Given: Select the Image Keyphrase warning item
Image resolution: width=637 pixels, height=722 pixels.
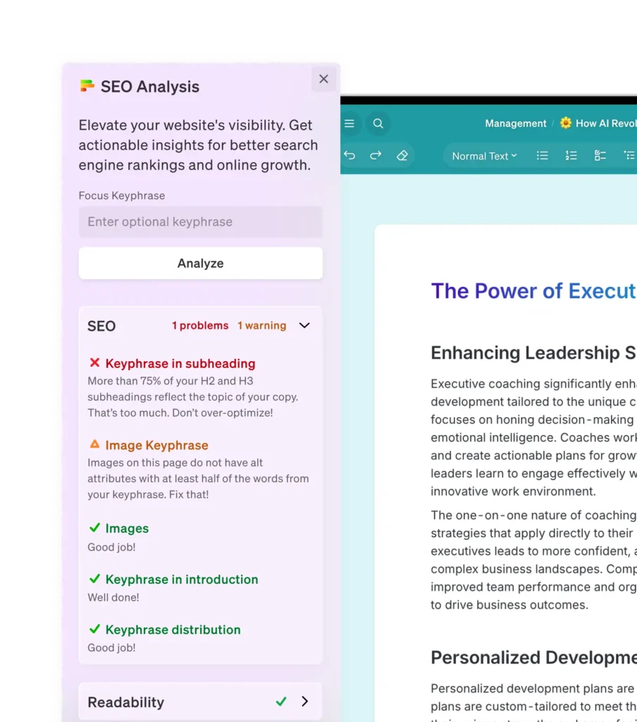Looking at the screenshot, I should (156, 446).
